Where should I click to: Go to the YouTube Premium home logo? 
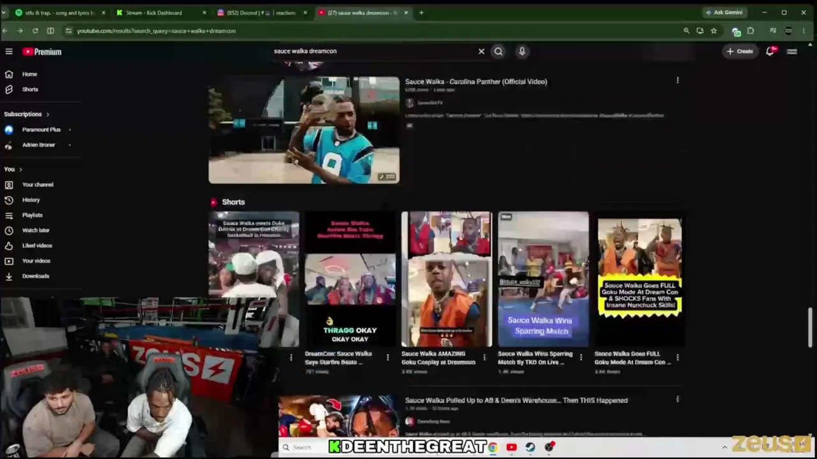point(42,52)
